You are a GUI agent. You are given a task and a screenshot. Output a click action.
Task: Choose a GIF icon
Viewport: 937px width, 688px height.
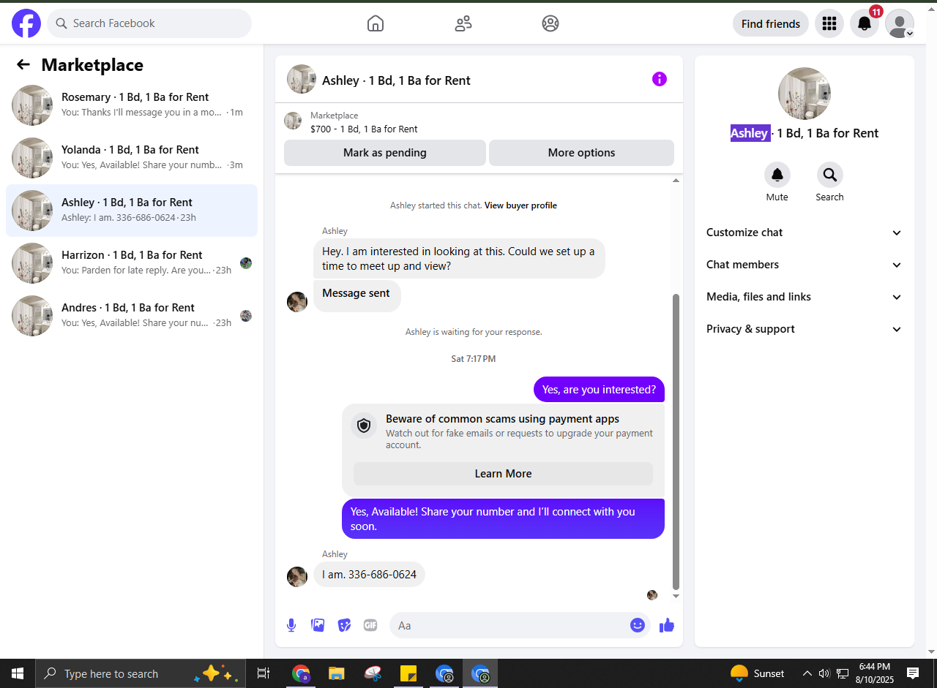pos(370,625)
